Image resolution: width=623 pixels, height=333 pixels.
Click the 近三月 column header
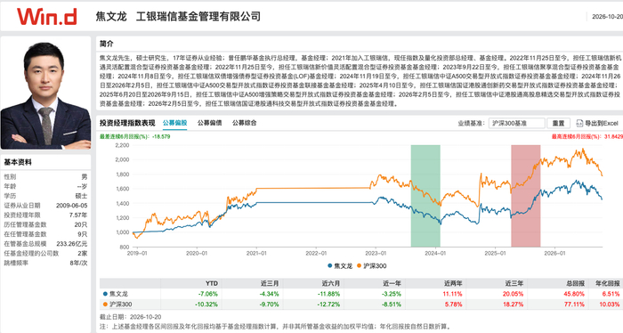tap(270, 283)
